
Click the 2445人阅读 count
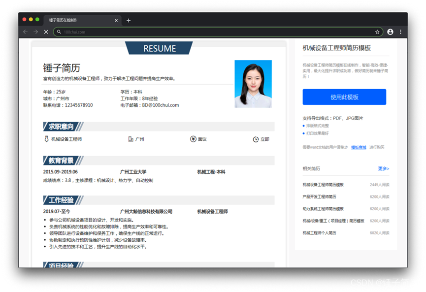coord(380,185)
